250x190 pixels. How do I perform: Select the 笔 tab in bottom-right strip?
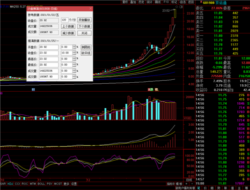pos(198,188)
